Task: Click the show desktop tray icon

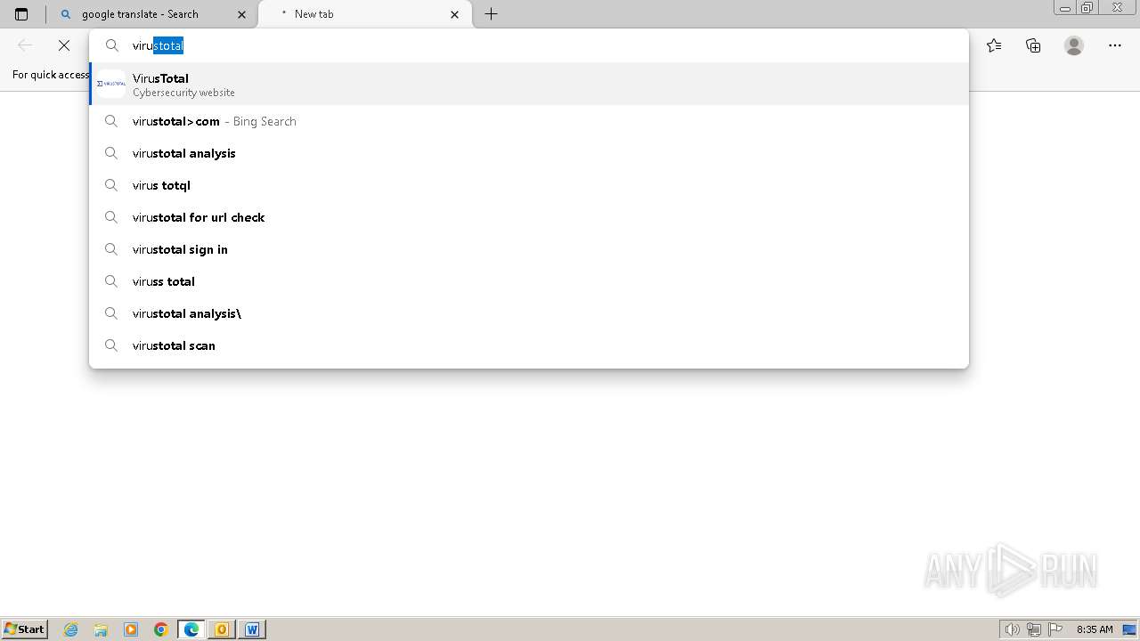Action: (1129, 629)
